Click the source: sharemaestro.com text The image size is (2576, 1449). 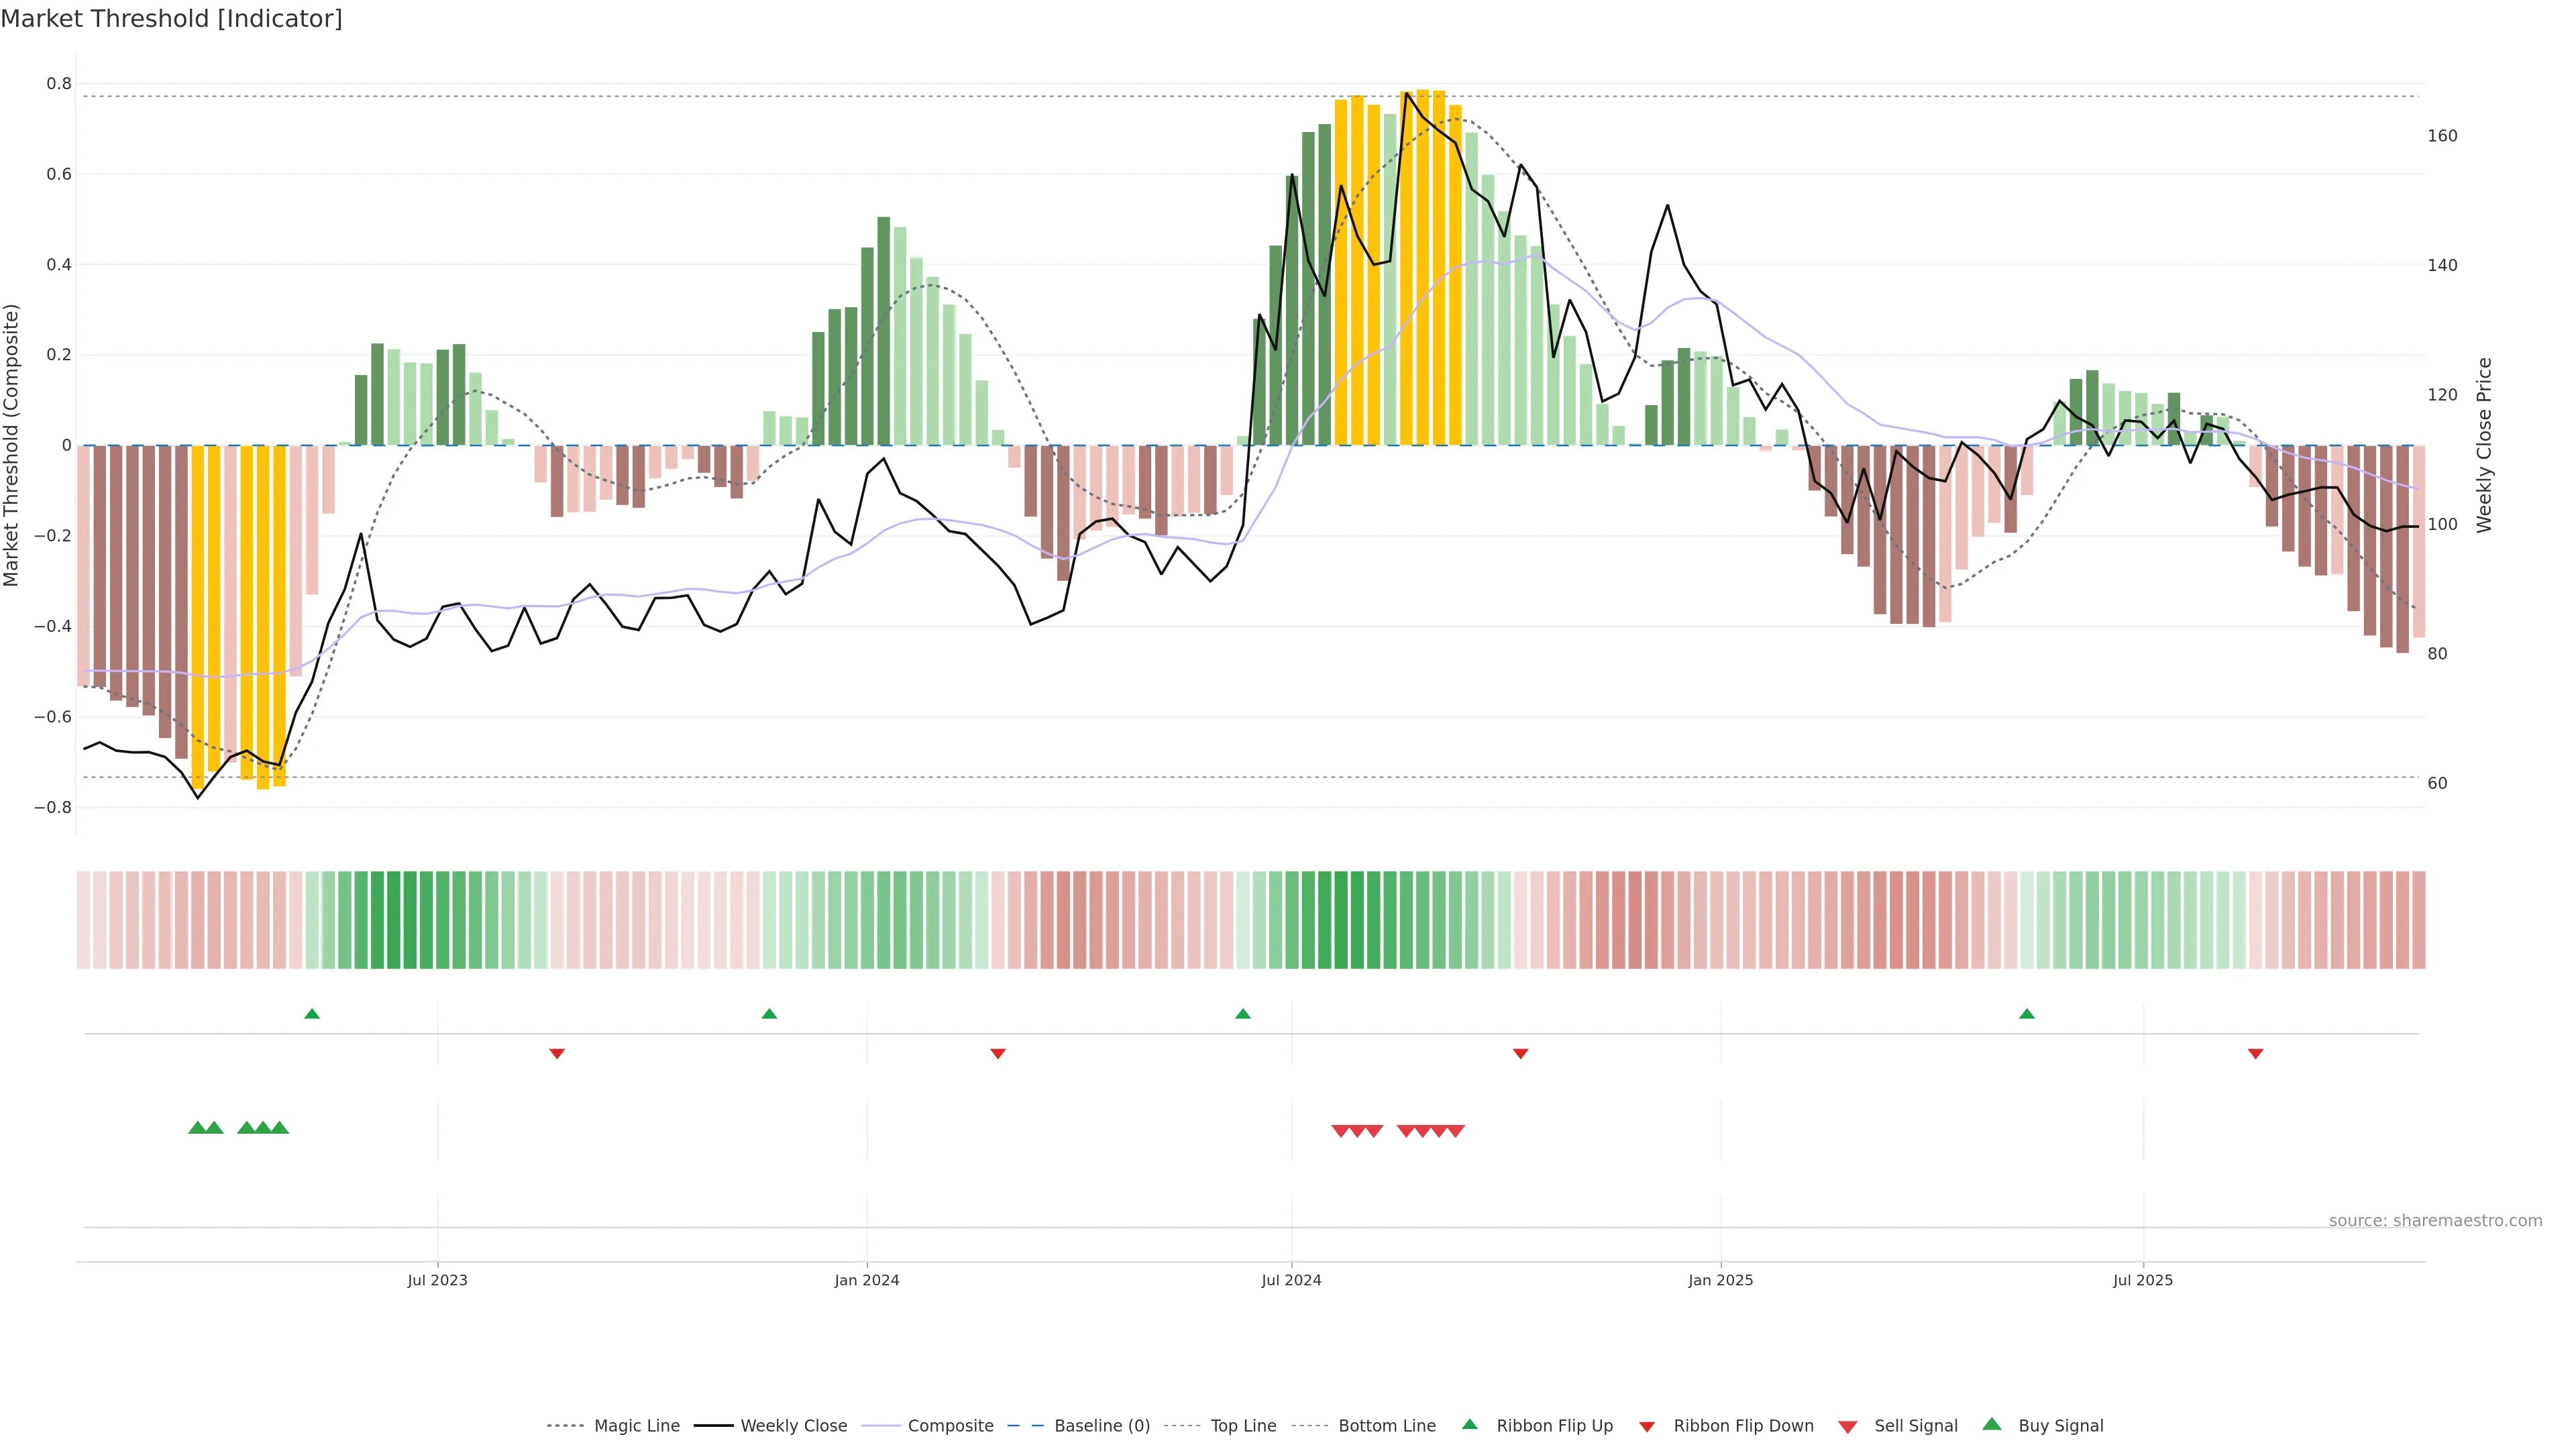[x=2435, y=1221]
